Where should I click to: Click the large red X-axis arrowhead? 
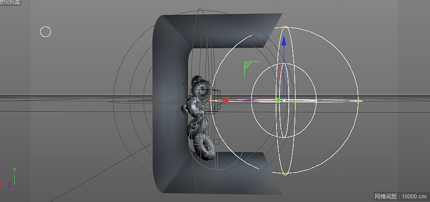(225, 100)
